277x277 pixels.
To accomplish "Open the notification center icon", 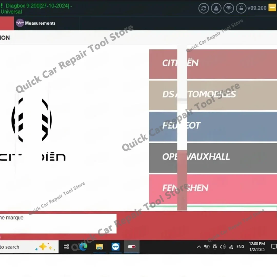I will [274, 247].
